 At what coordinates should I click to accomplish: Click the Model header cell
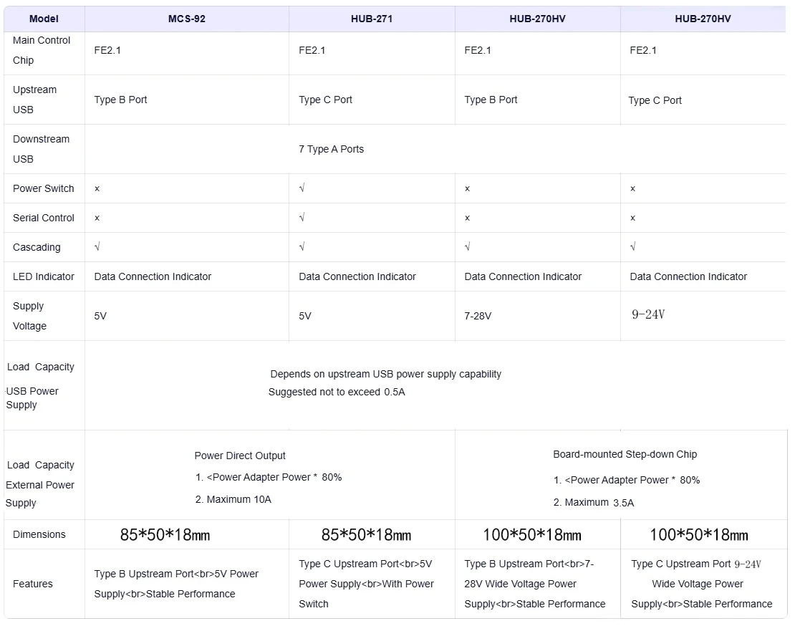pos(44,19)
